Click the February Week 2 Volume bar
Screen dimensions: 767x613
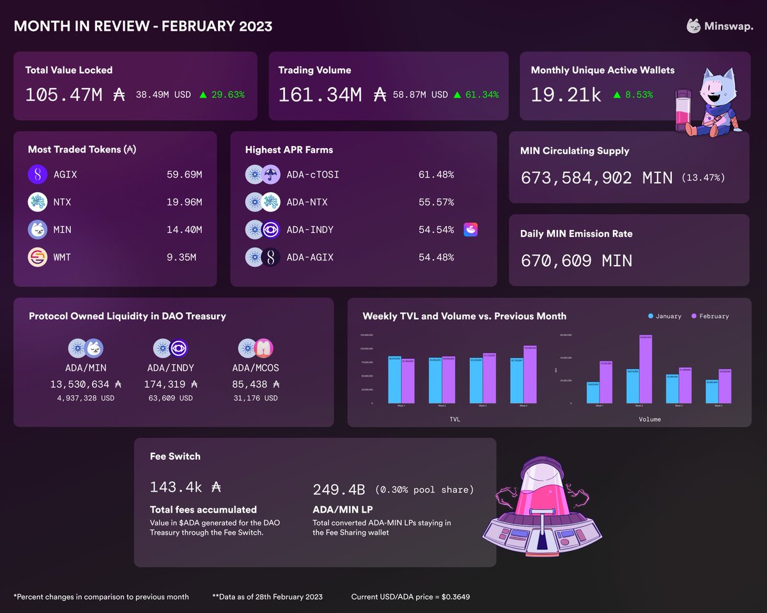pyautogui.click(x=646, y=370)
